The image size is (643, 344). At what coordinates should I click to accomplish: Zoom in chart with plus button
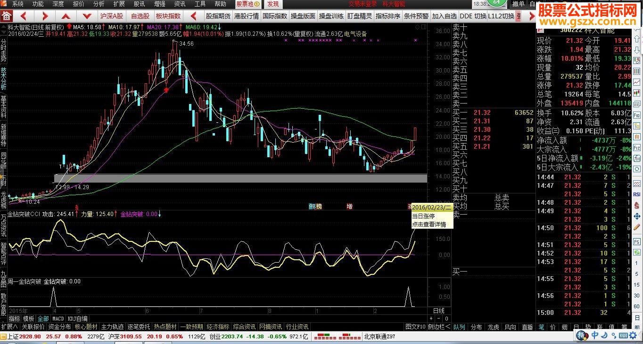click(431, 319)
